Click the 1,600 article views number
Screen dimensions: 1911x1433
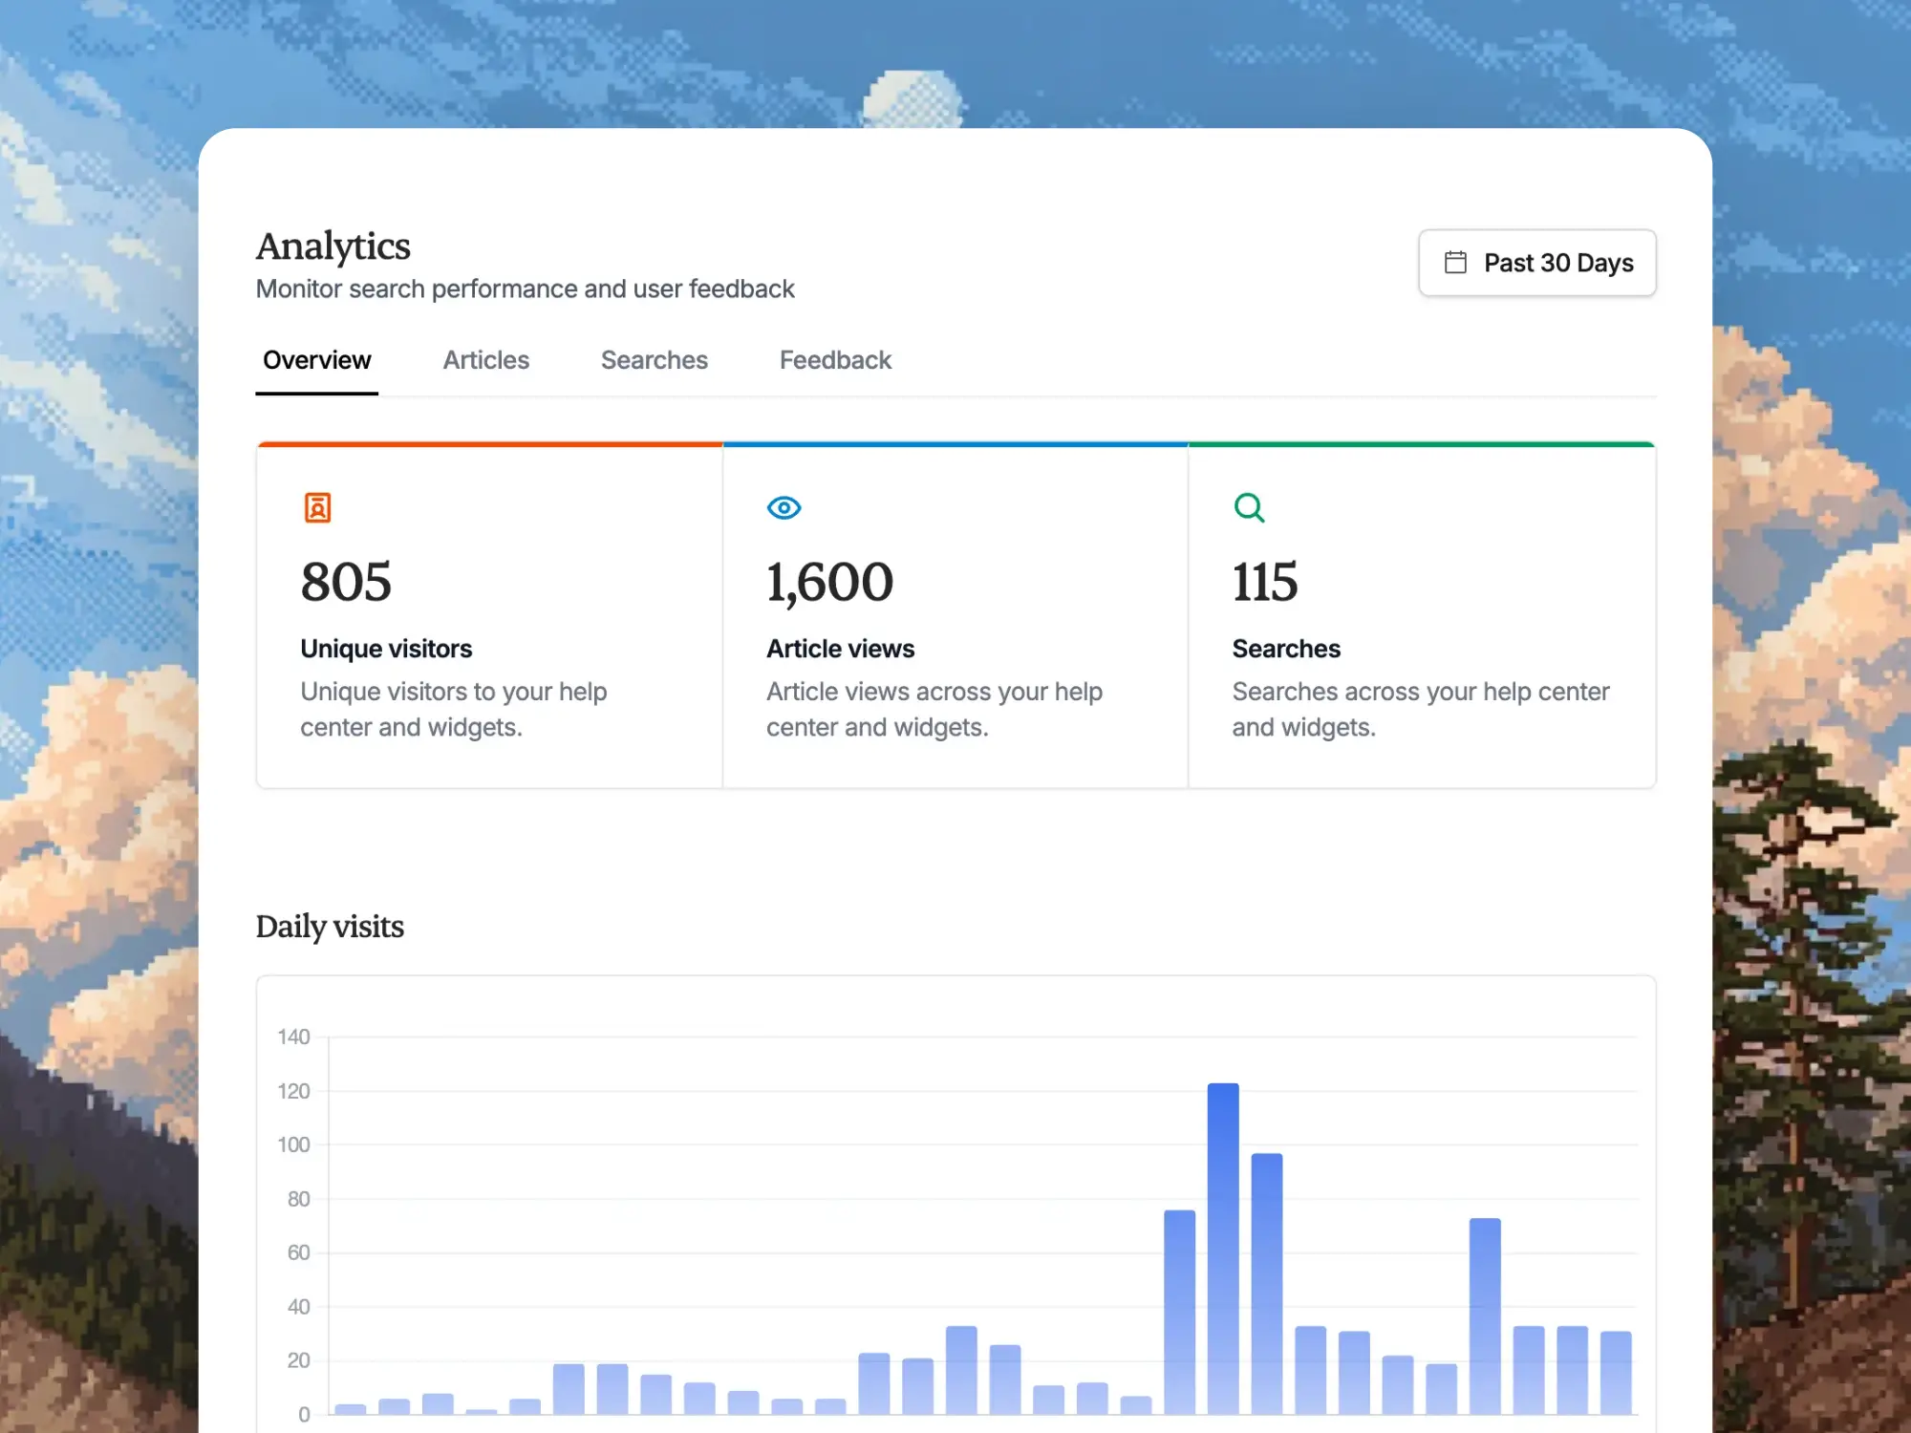tap(829, 582)
